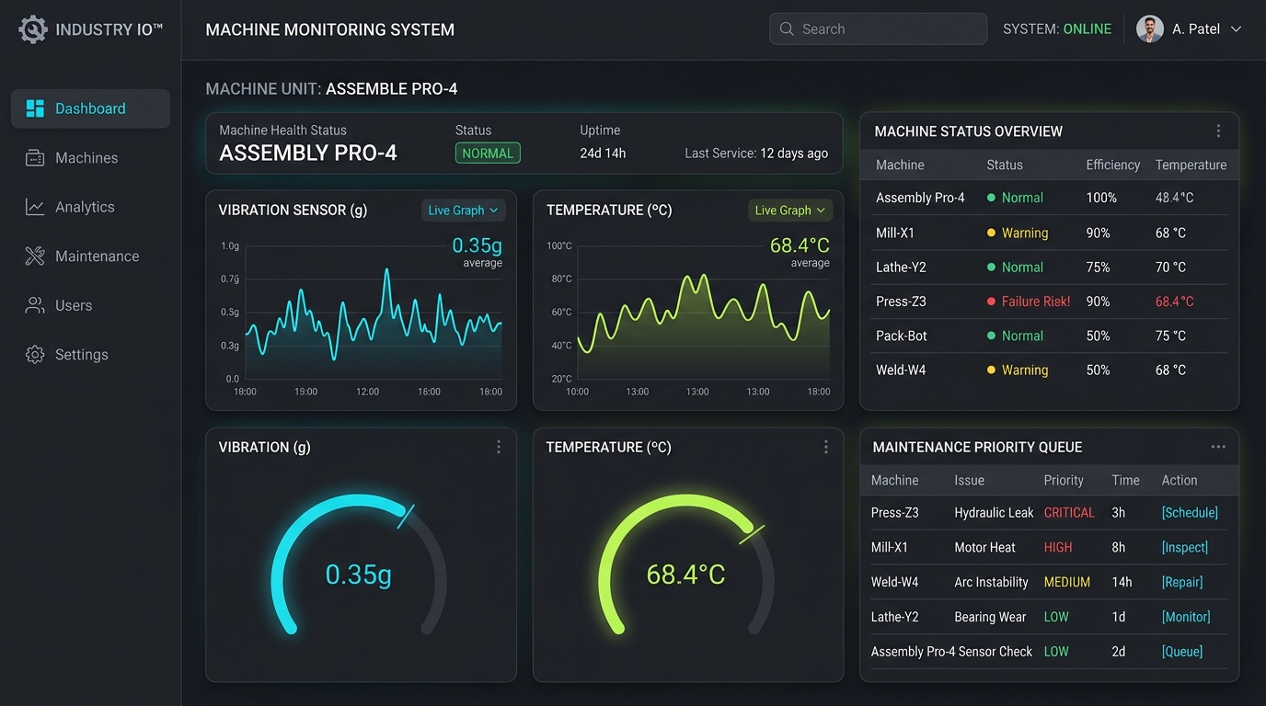The height and width of the screenshot is (706, 1266).
Task: Open Maintenance Priority Queue ellipsis menu
Action: (1218, 447)
